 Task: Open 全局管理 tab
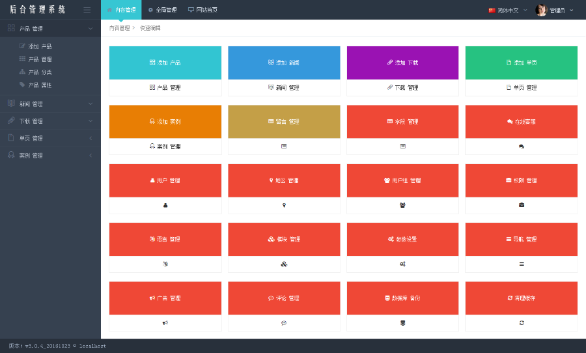[x=162, y=10]
